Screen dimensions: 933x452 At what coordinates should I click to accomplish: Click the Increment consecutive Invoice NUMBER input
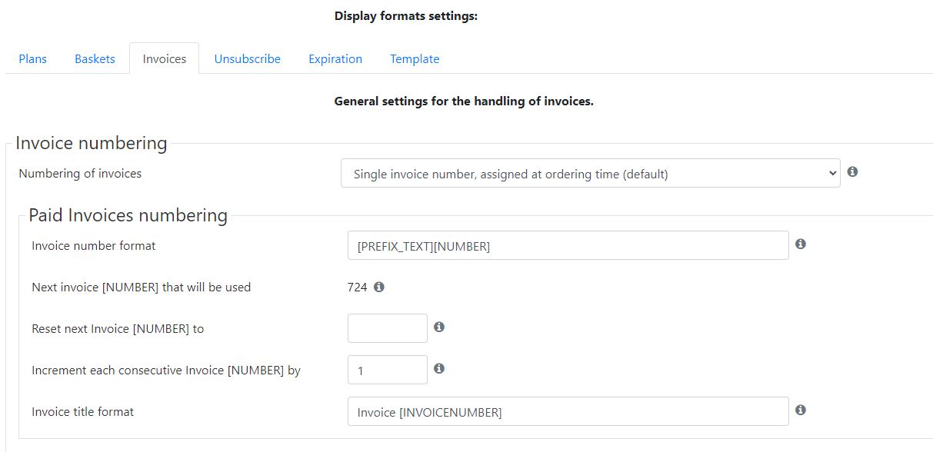[388, 370]
